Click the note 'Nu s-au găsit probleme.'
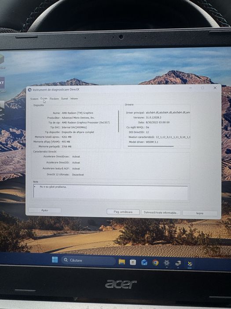The image size is (231, 309). (53, 187)
